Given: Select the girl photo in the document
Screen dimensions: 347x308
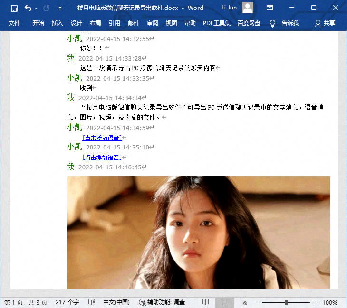Looking at the screenshot, I should tap(198, 233).
